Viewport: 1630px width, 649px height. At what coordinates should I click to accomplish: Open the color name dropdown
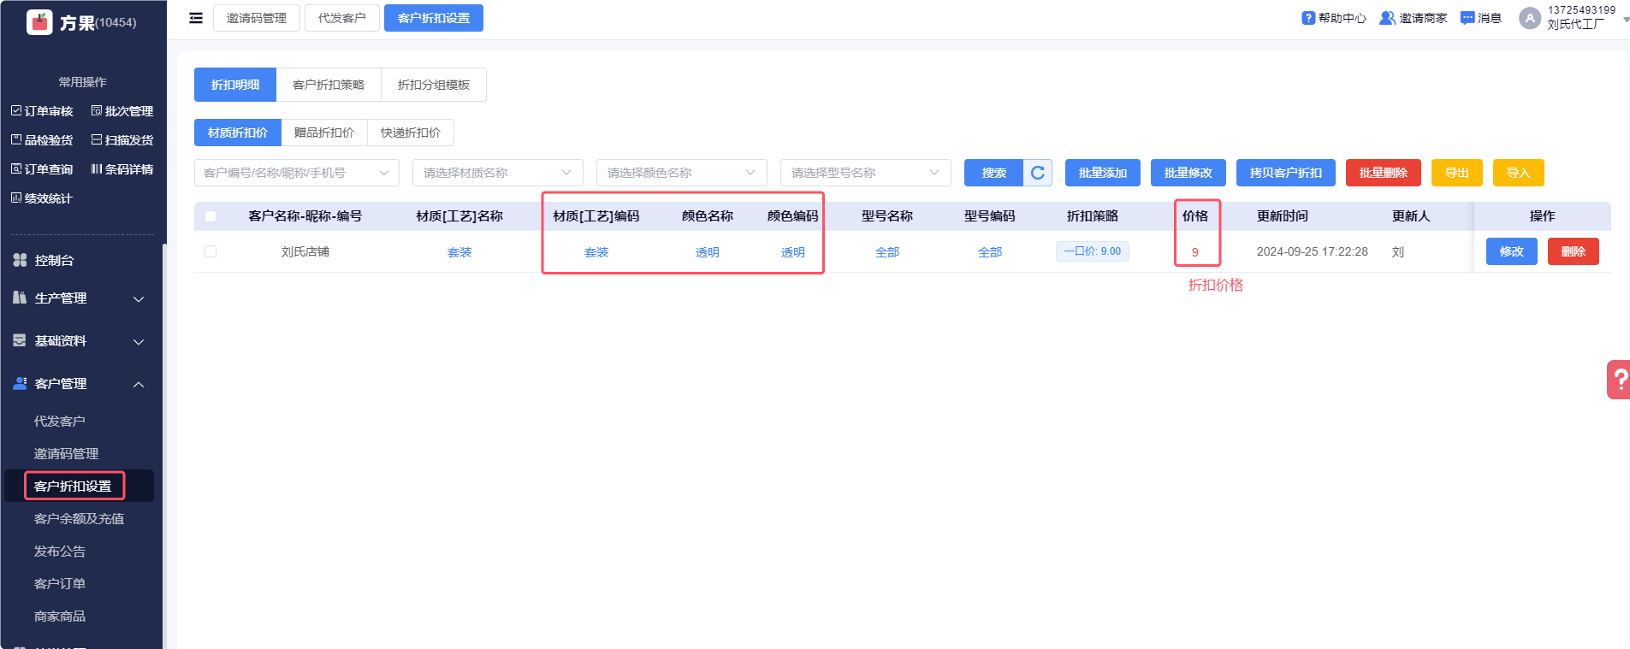[x=681, y=173]
